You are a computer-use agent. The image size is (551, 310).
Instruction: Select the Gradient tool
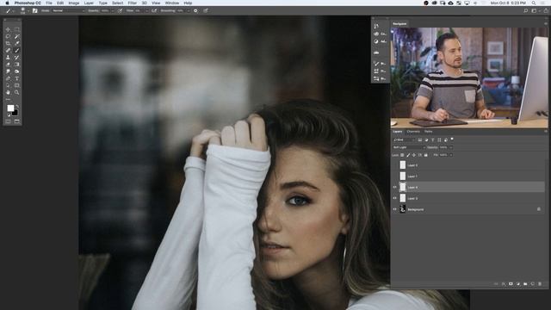17,65
